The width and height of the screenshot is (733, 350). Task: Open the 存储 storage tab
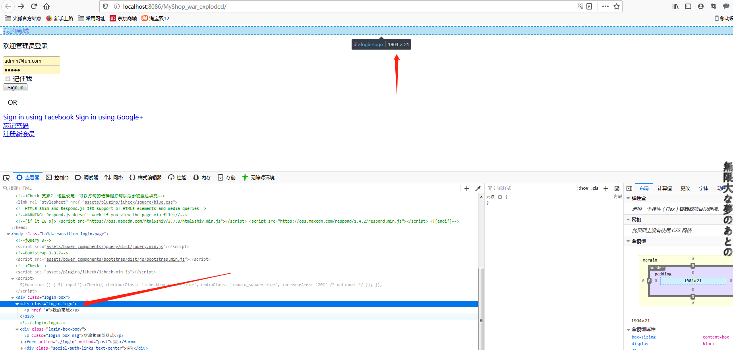coord(226,177)
